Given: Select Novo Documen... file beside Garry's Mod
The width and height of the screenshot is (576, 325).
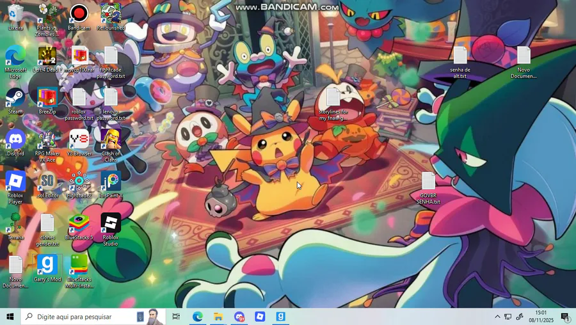Looking at the screenshot, I should click(15, 272).
